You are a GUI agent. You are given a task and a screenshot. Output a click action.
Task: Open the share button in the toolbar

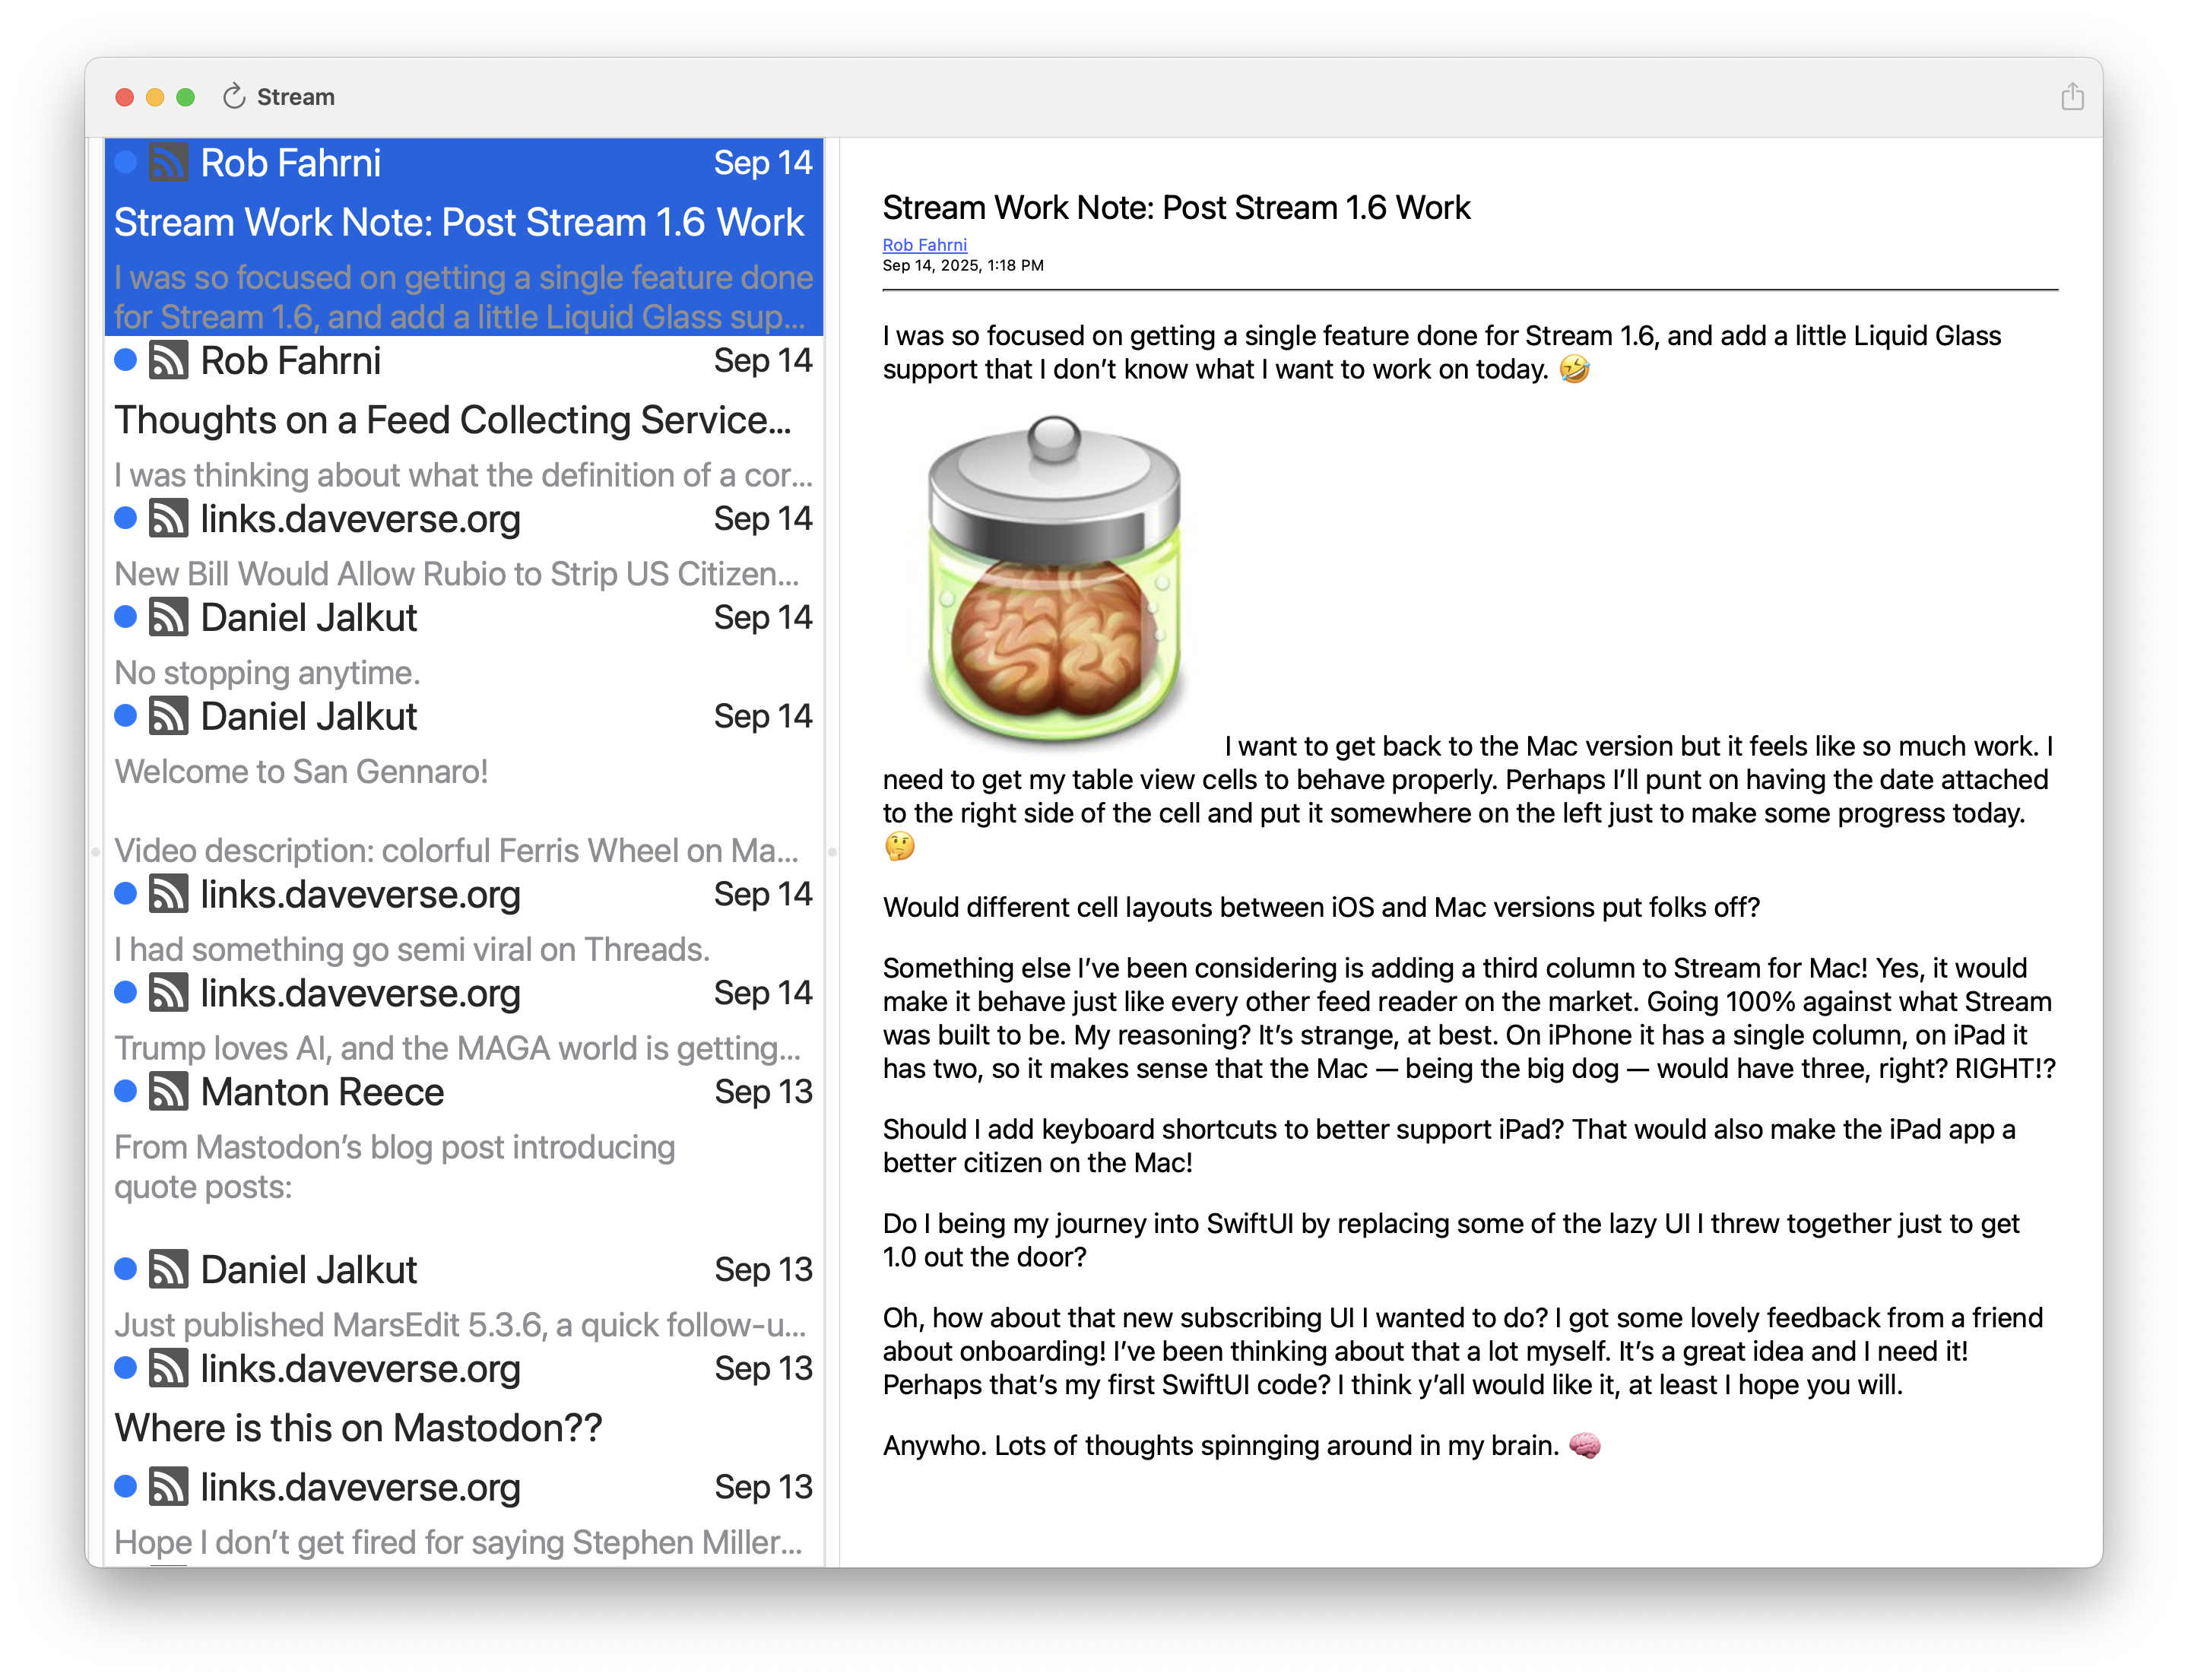tap(2072, 96)
